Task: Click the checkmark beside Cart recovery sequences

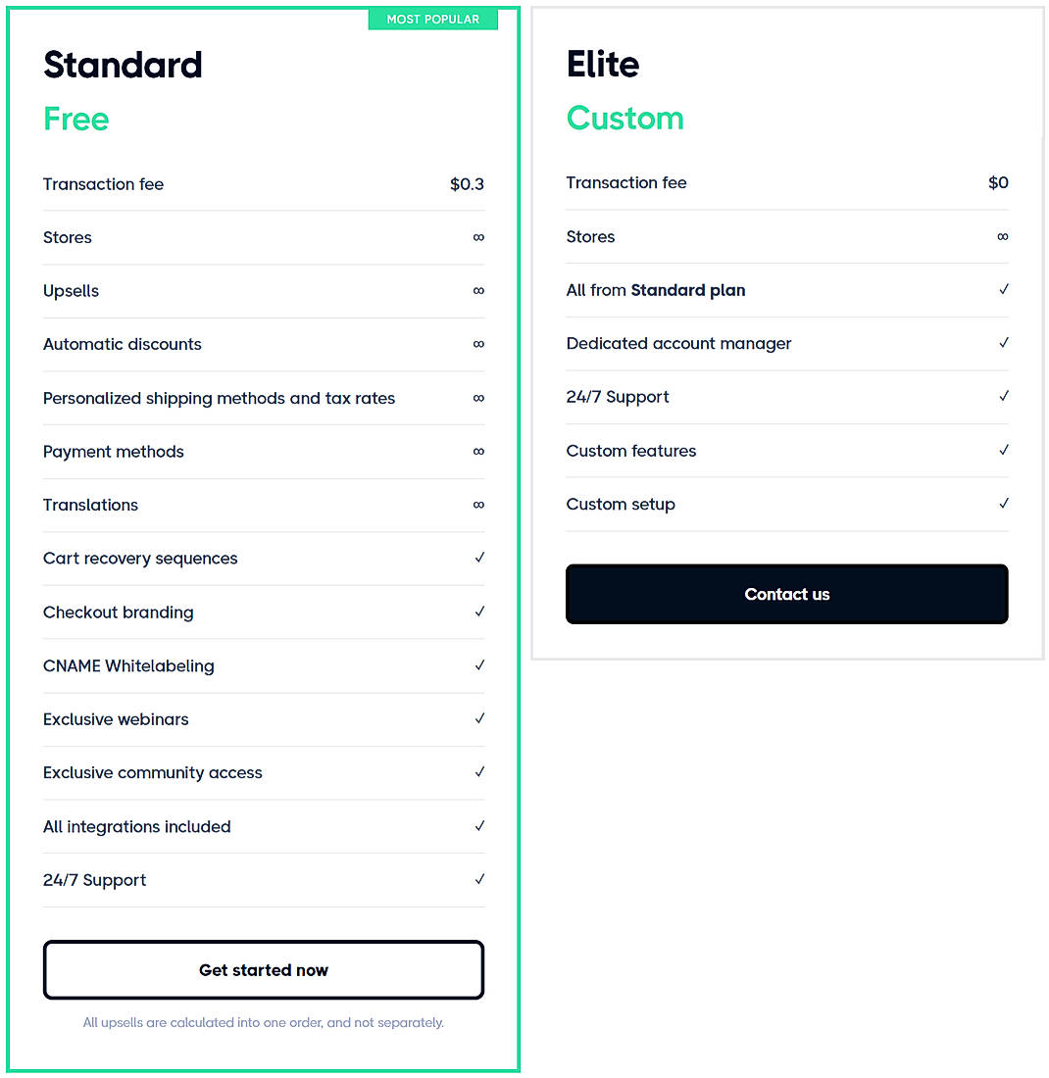Action: click(477, 558)
